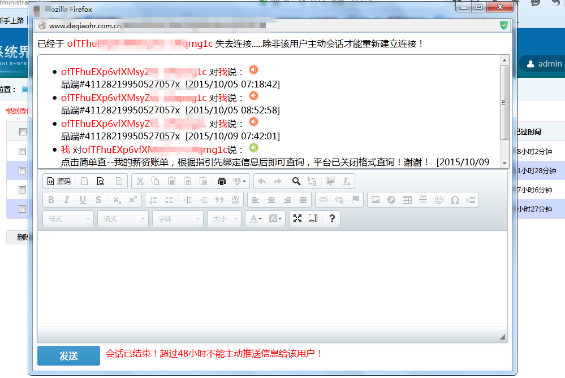Justify the text alignment
565x378 pixels.
coord(303,200)
